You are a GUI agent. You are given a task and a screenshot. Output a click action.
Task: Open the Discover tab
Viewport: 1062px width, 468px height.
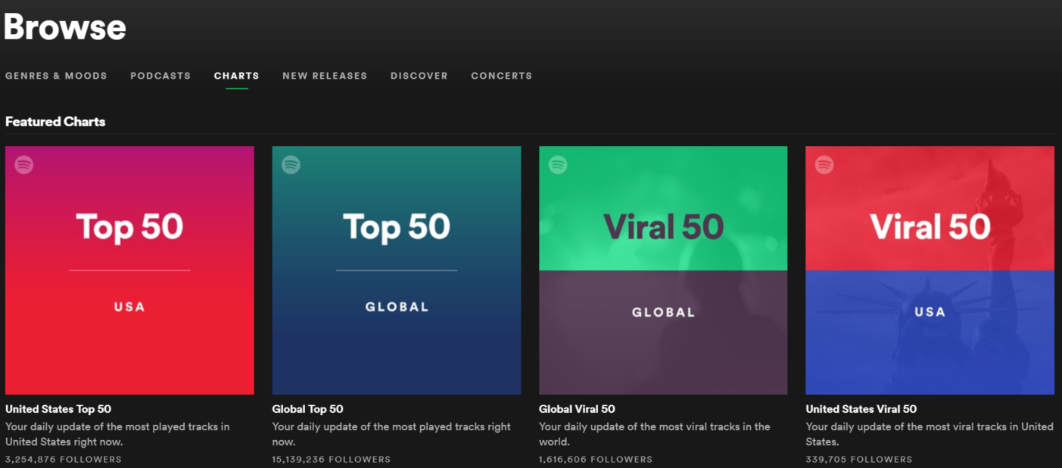[419, 76]
